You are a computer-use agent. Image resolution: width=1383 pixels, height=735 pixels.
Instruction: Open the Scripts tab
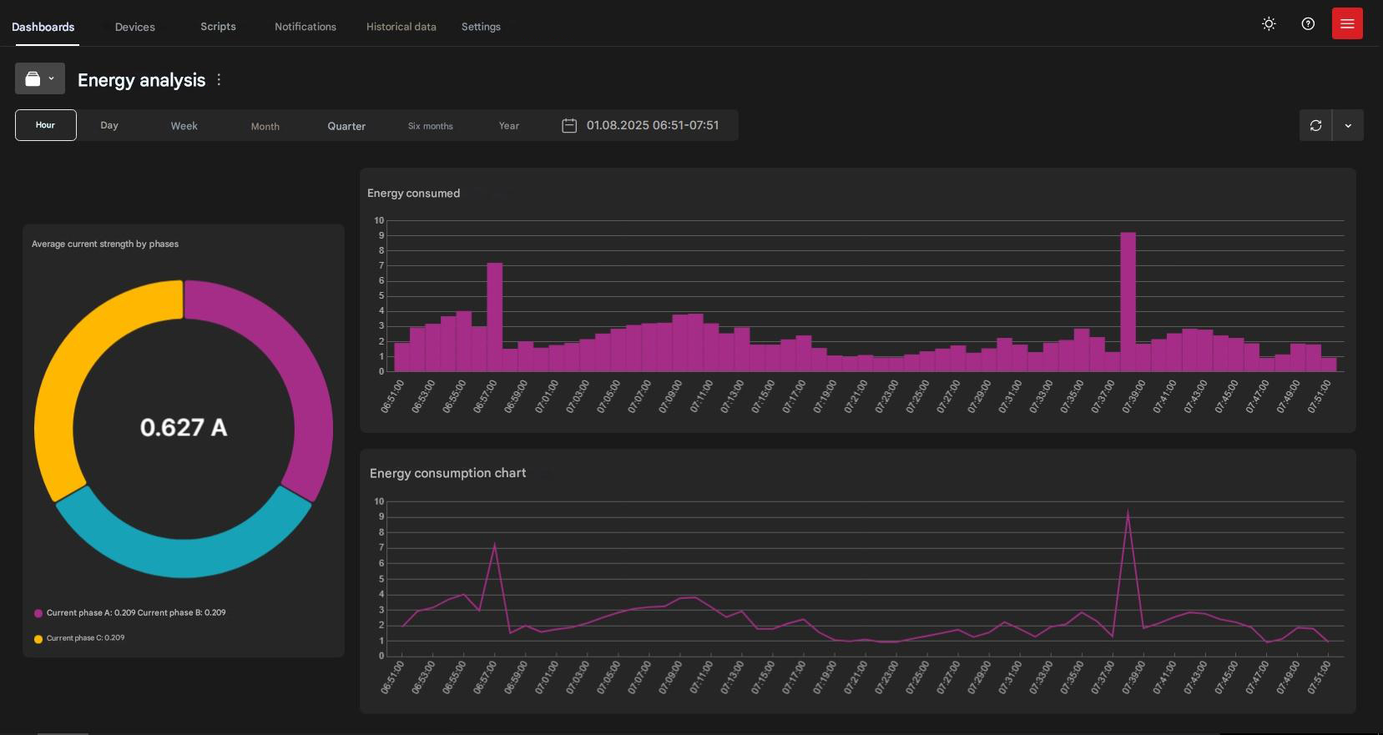[218, 27]
